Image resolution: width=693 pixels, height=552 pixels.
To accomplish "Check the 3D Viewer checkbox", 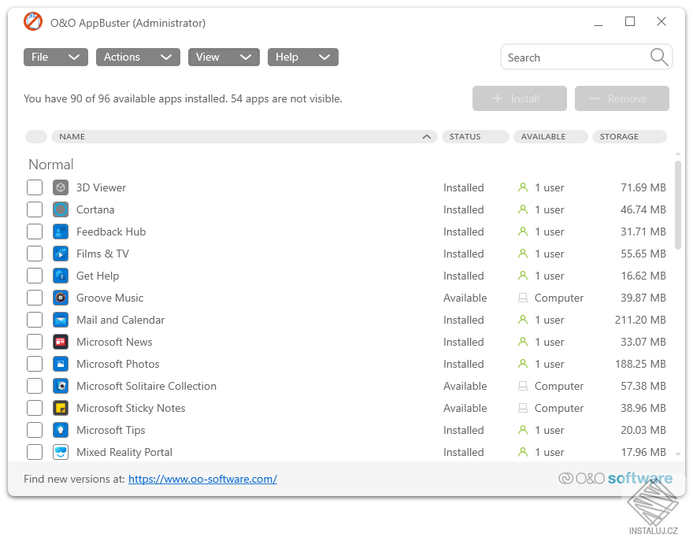I will (x=35, y=187).
